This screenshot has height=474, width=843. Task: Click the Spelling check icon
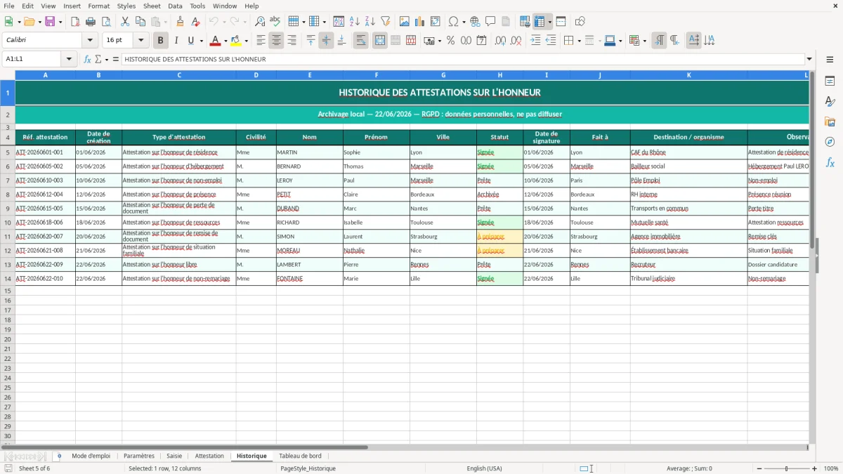(275, 22)
